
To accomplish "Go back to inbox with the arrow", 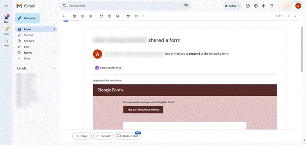I will tap(64, 16).
